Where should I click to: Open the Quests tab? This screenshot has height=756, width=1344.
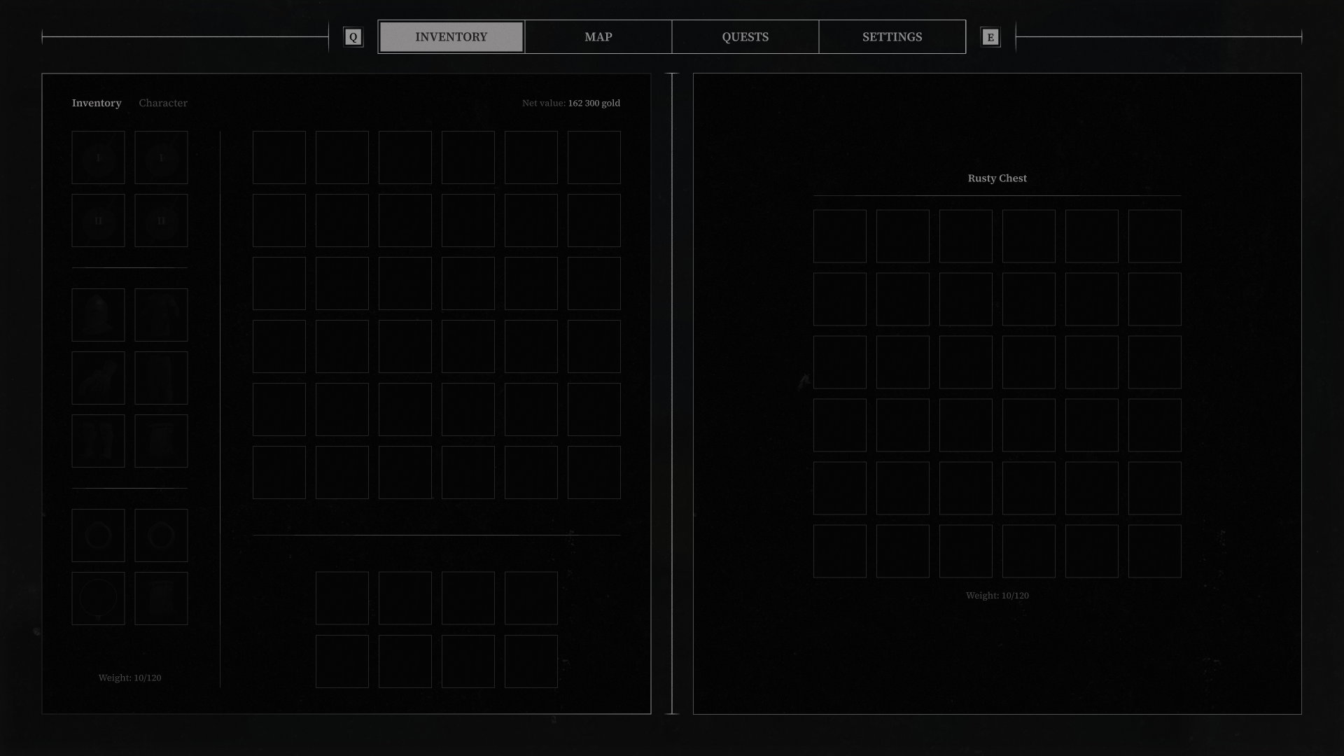(745, 37)
